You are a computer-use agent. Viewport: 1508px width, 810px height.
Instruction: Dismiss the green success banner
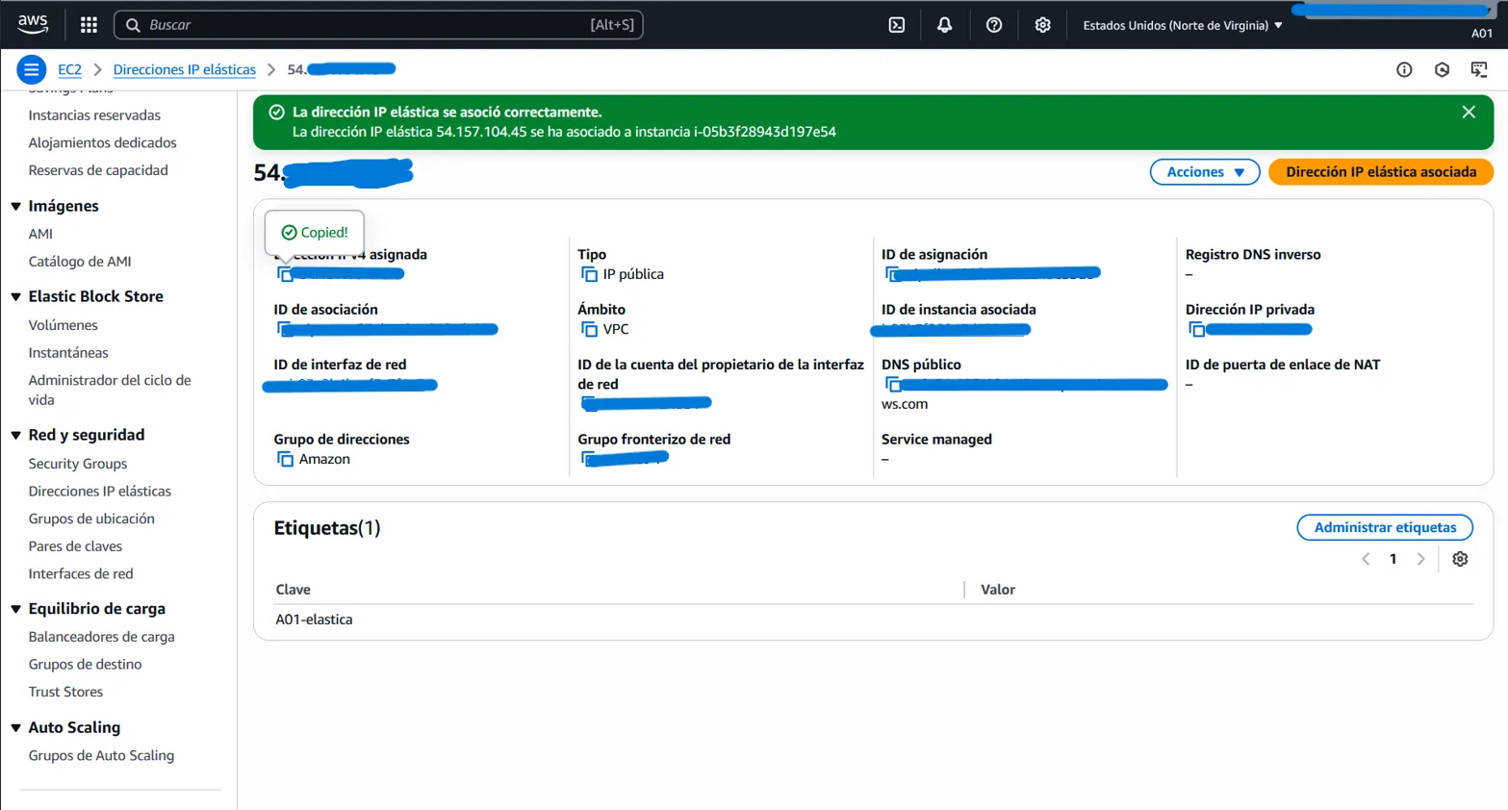[1468, 113]
